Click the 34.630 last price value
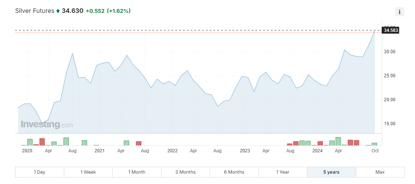 coord(73,10)
